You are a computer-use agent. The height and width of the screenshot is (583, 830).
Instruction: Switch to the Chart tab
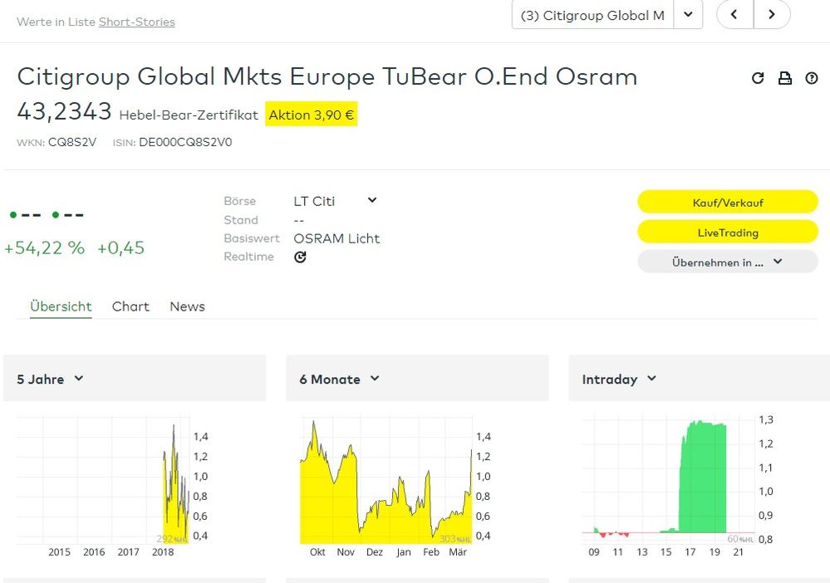[130, 306]
